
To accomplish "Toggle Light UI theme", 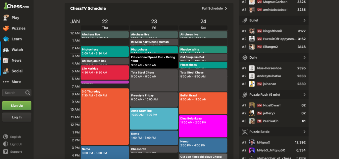I will click(16, 144).
